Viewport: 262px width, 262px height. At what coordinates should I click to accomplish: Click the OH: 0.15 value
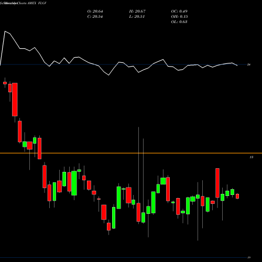179,17
